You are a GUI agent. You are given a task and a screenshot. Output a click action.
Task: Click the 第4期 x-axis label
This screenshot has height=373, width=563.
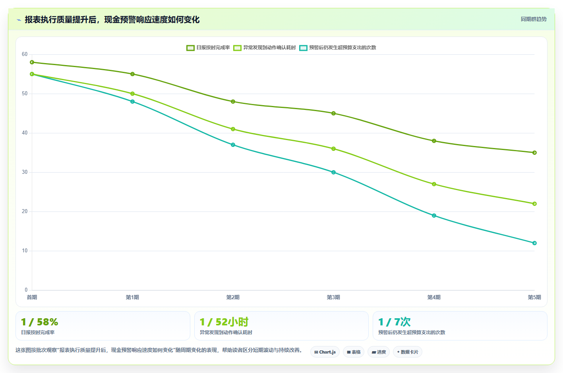coord(434,297)
